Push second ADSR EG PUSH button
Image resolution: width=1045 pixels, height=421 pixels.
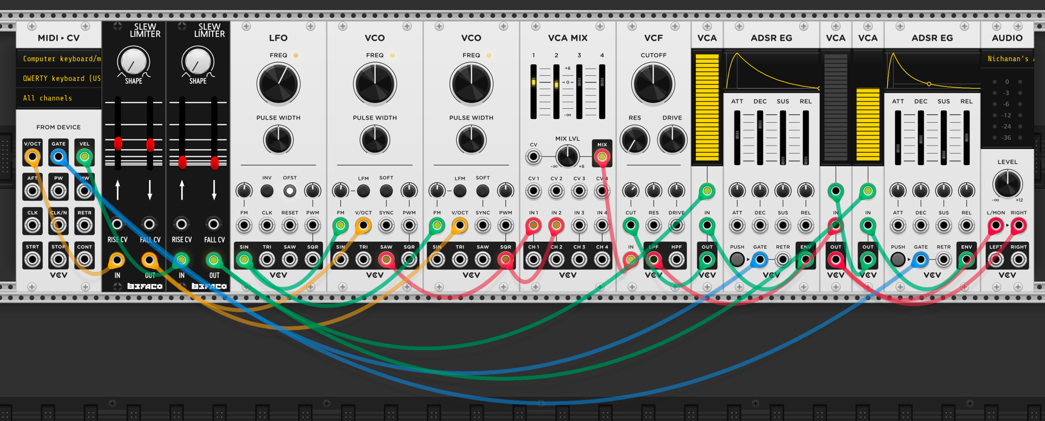(x=898, y=259)
